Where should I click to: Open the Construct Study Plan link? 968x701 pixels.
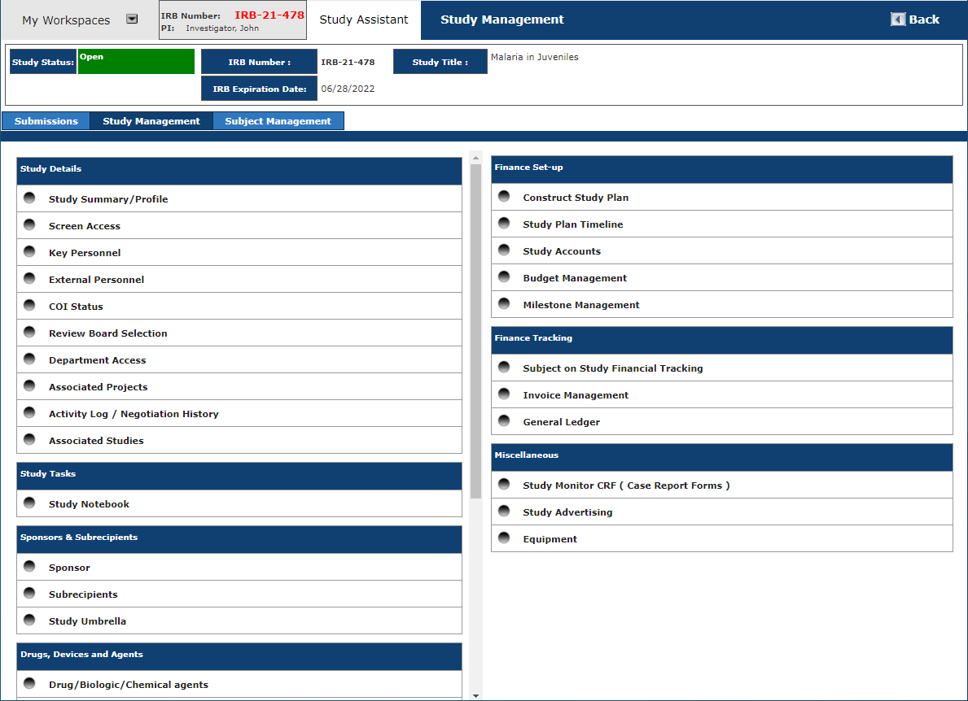[576, 198]
